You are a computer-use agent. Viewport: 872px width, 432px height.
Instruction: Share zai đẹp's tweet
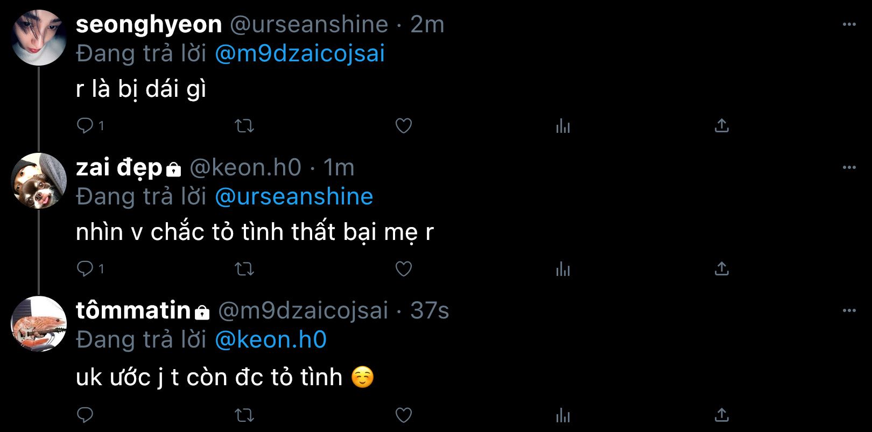[x=721, y=268]
